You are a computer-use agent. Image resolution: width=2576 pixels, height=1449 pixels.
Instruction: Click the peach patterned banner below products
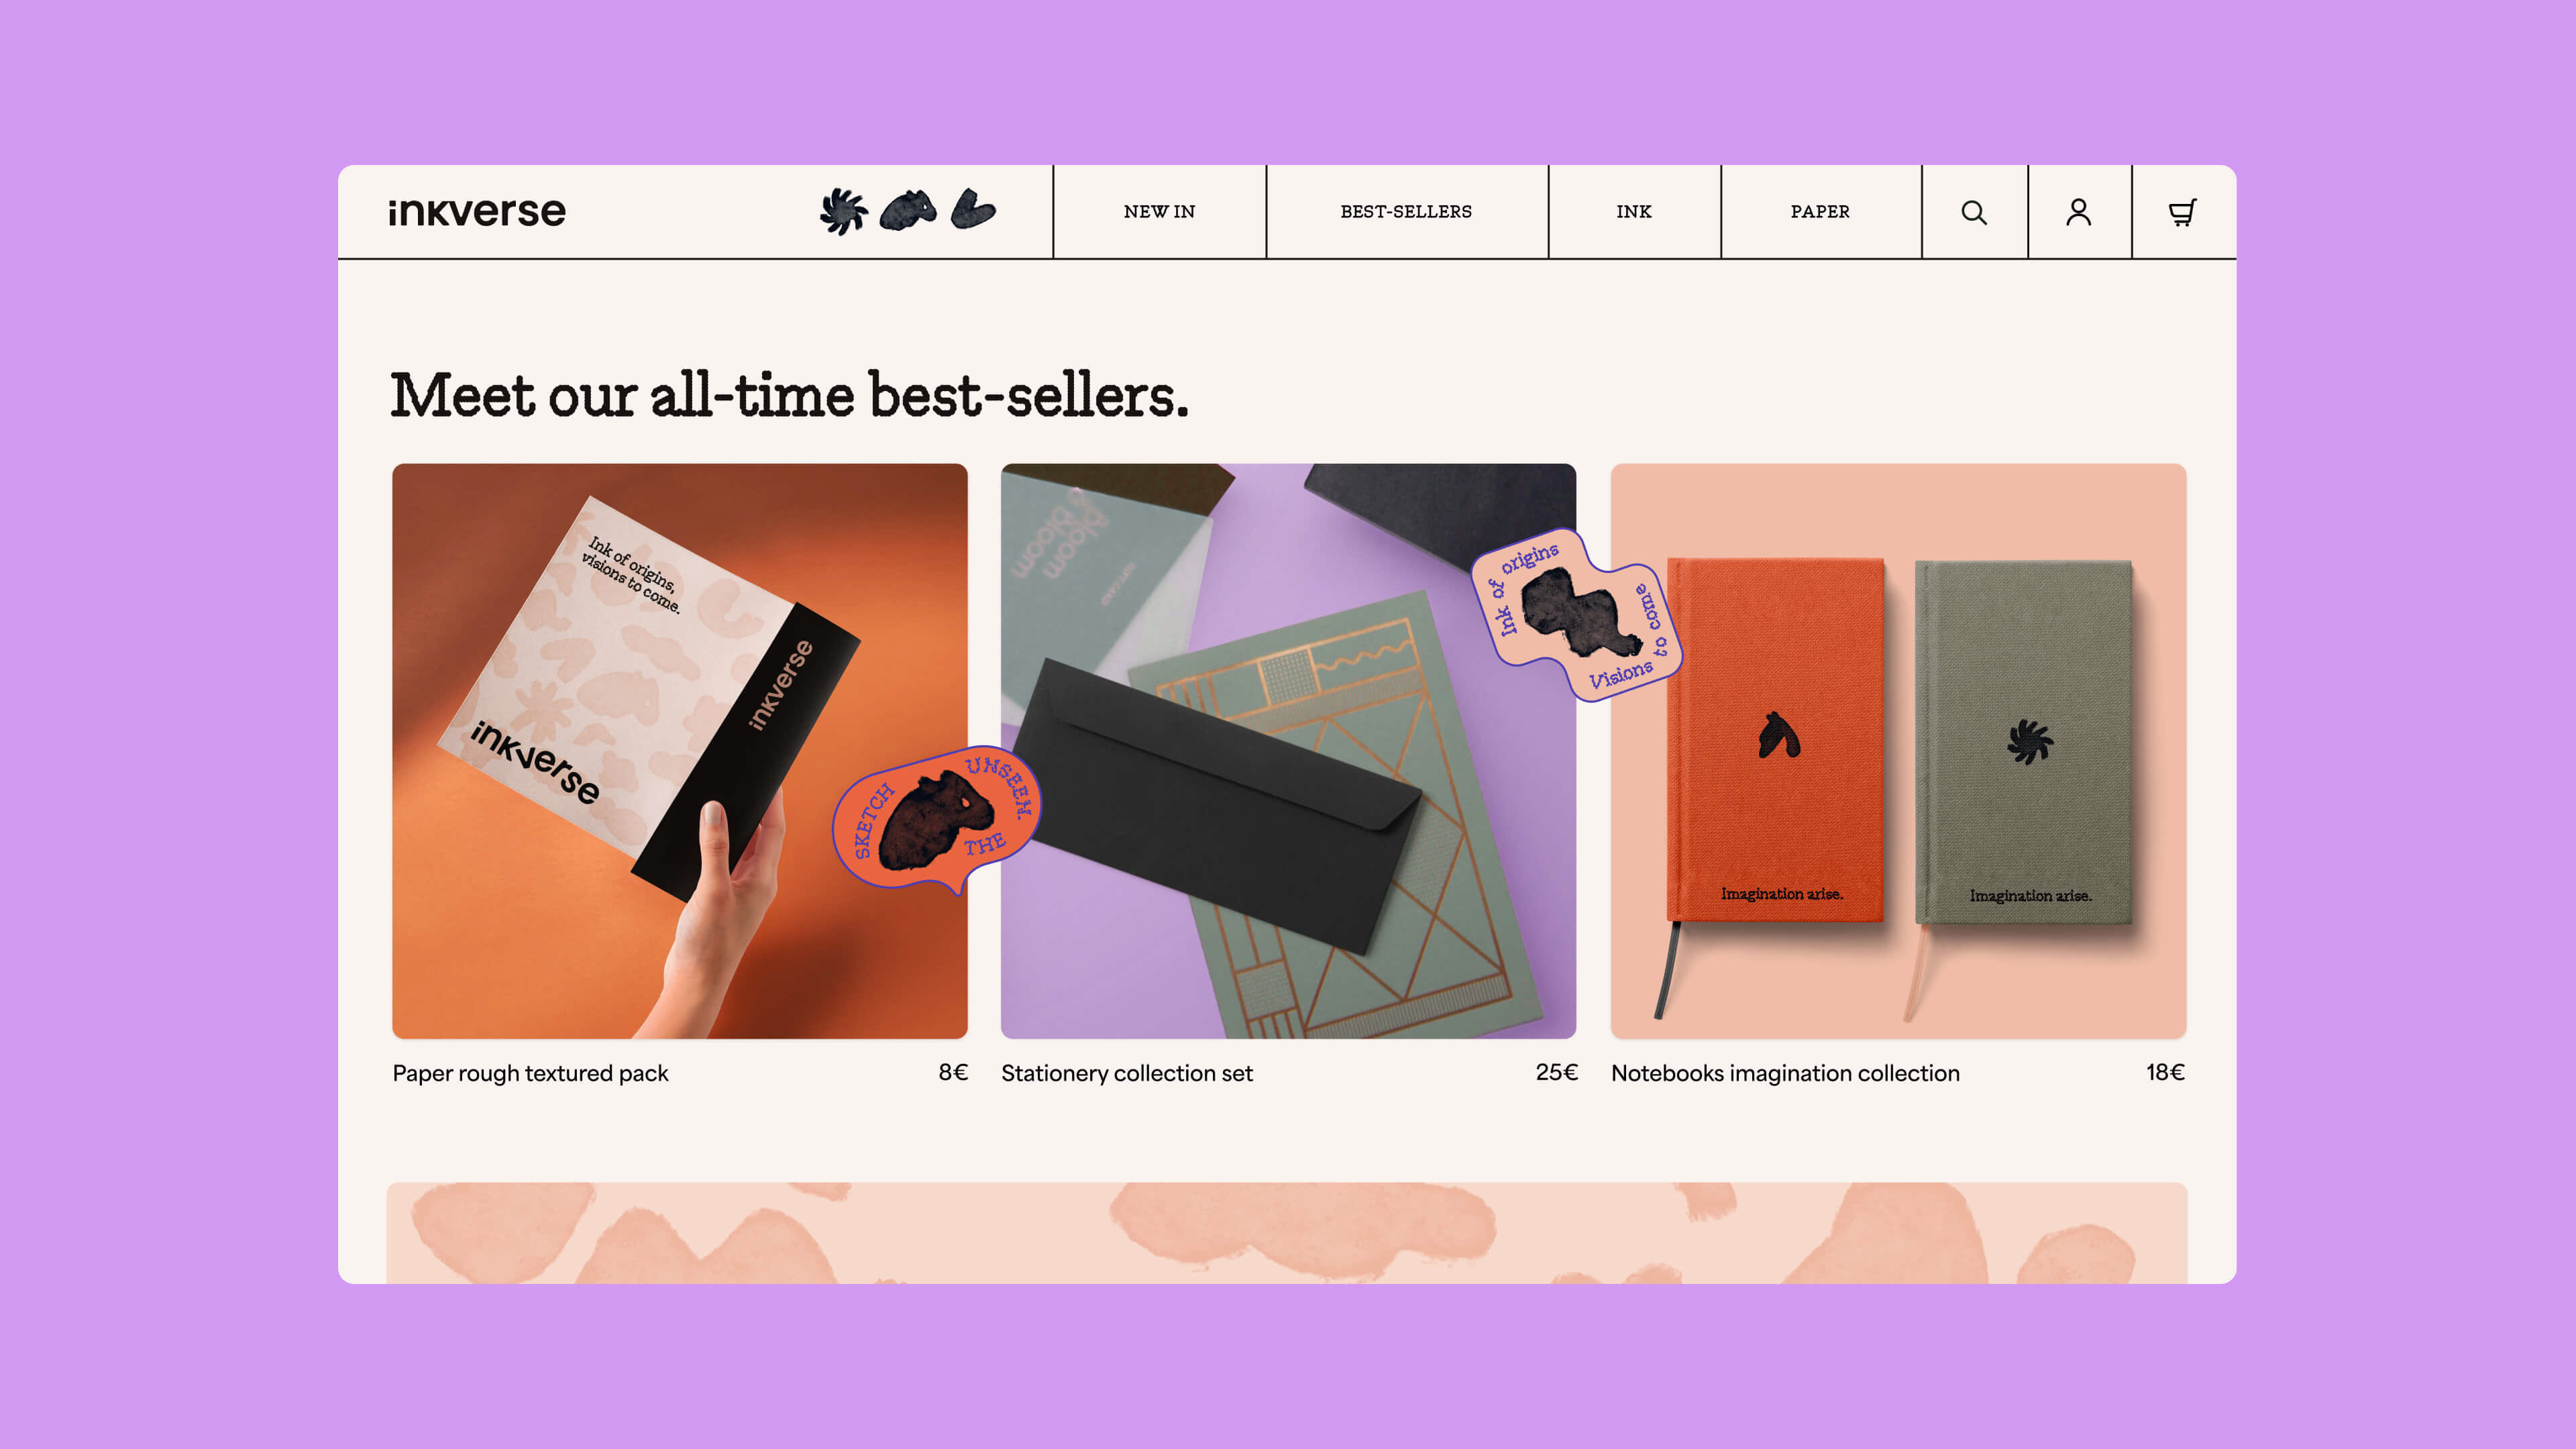tap(1287, 1233)
